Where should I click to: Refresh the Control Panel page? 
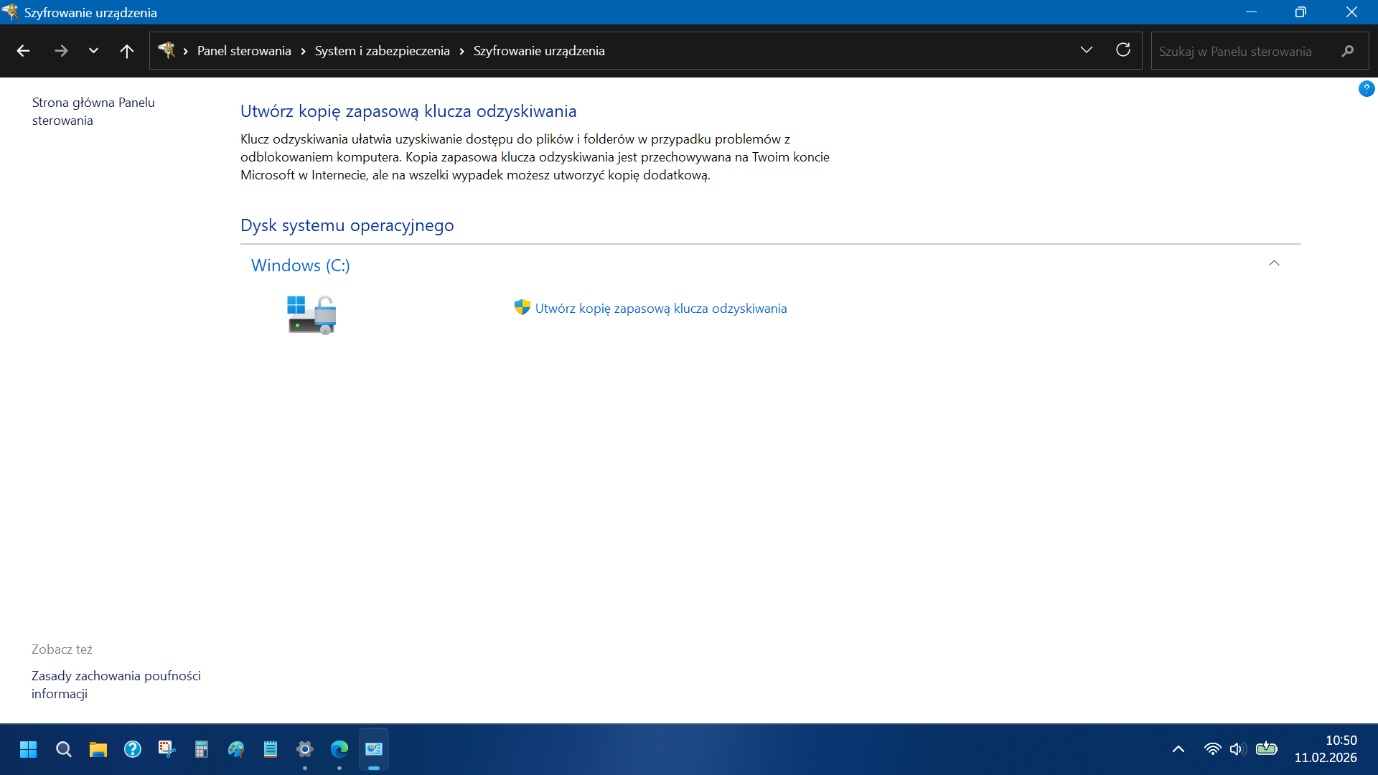(x=1123, y=50)
